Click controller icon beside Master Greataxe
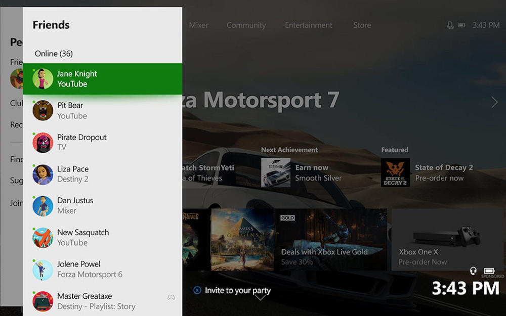Viewport: 506px width, 316px height. click(172, 297)
